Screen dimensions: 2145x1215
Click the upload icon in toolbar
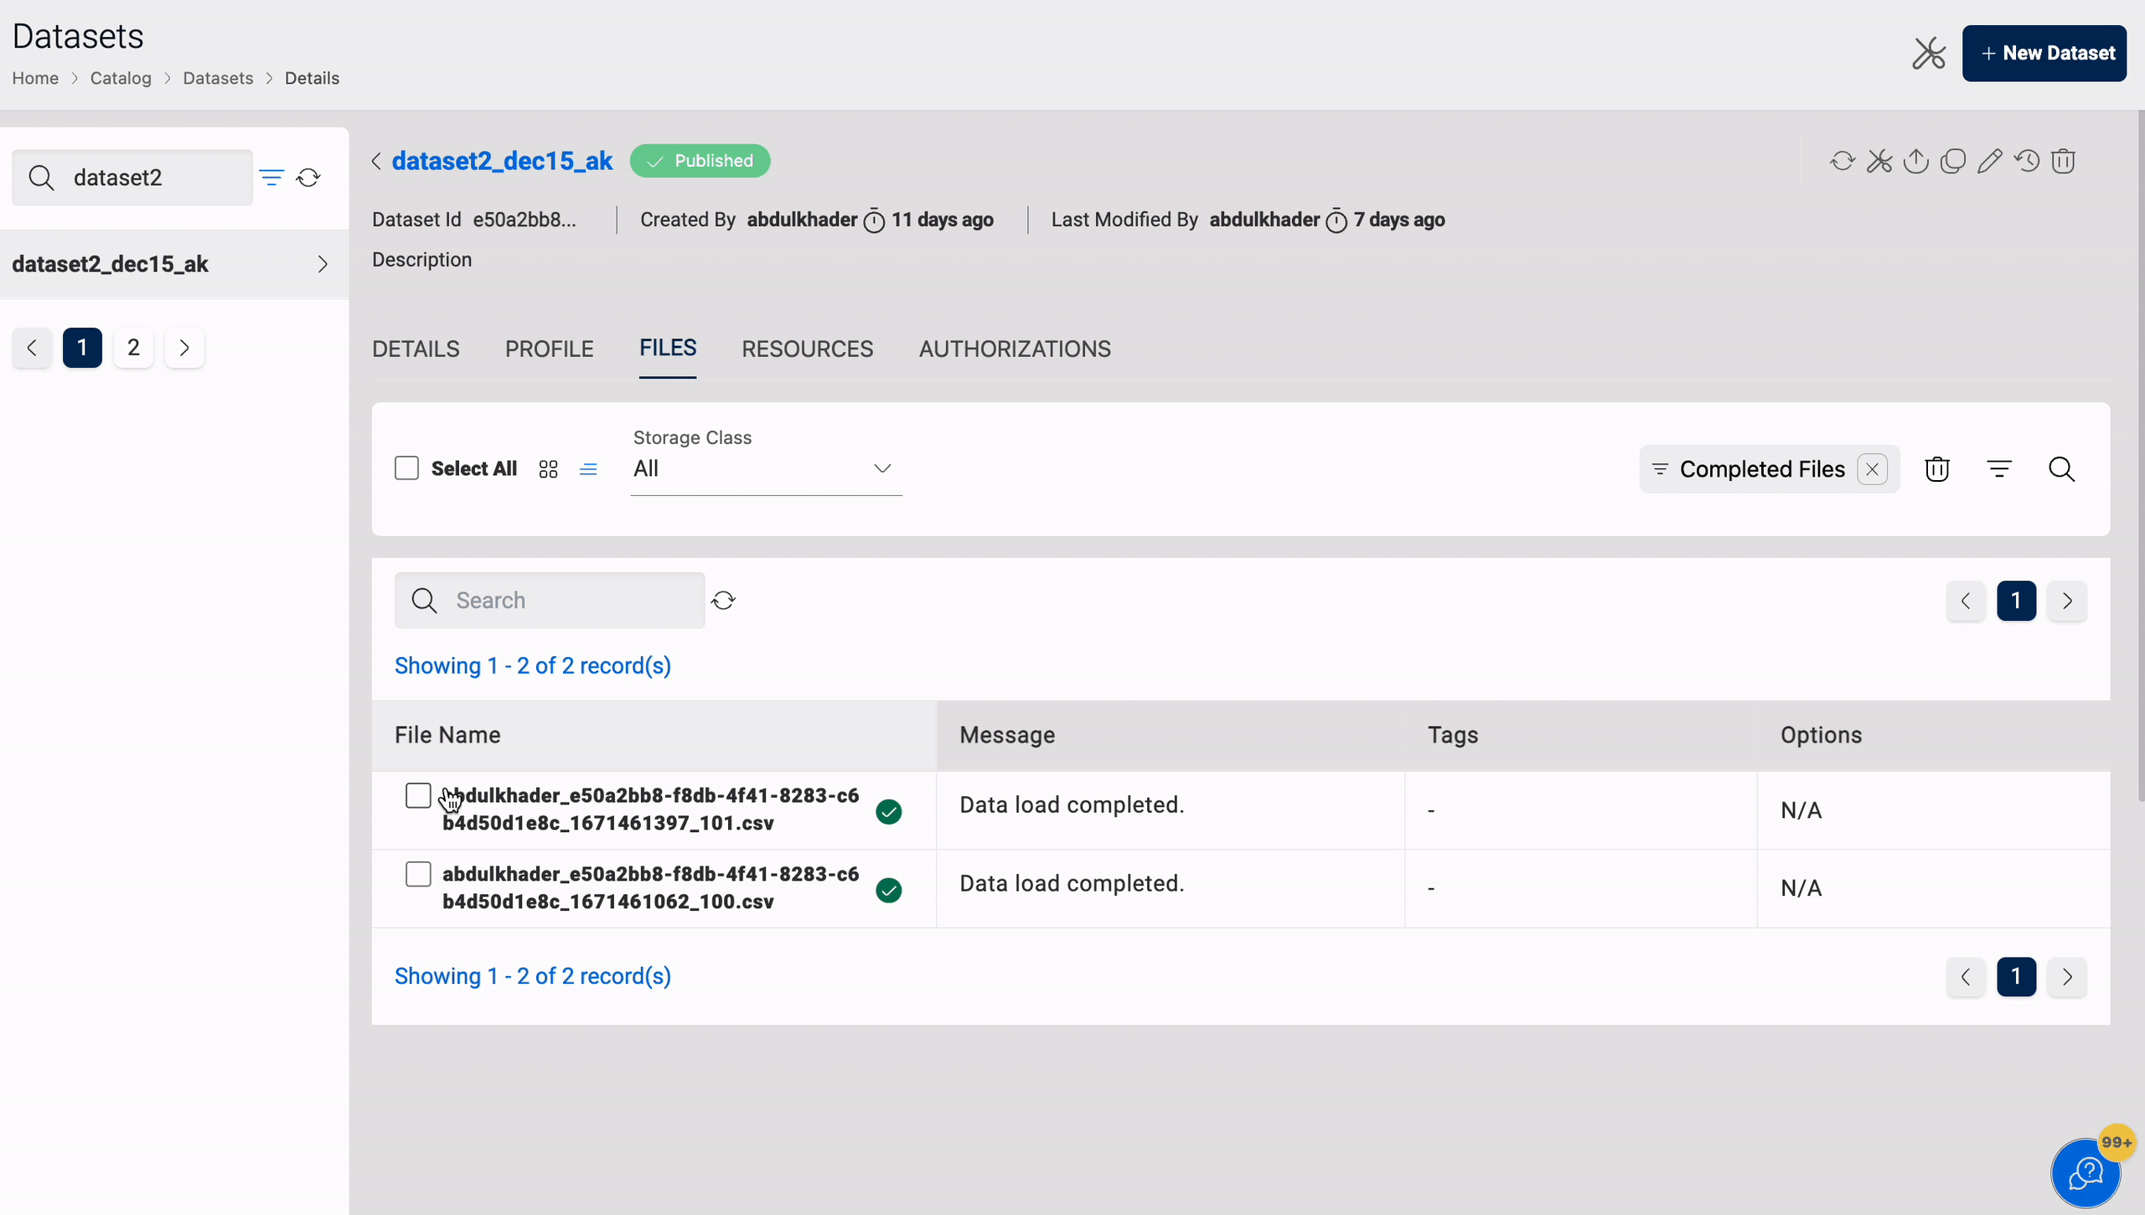(1915, 161)
